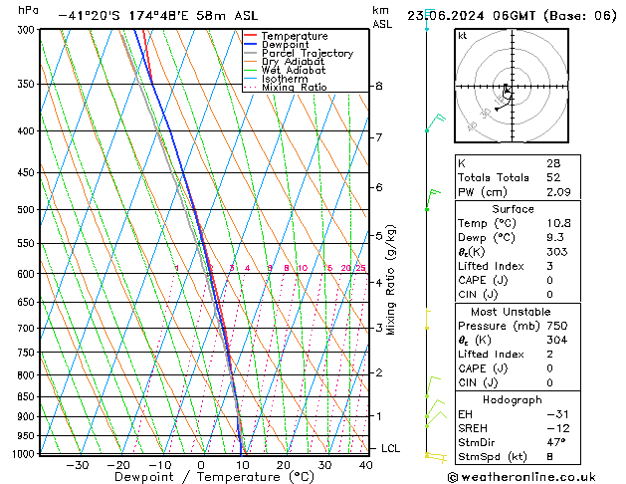Click the 300 hPa pressure level label
The image size is (626, 484).
click(x=28, y=30)
